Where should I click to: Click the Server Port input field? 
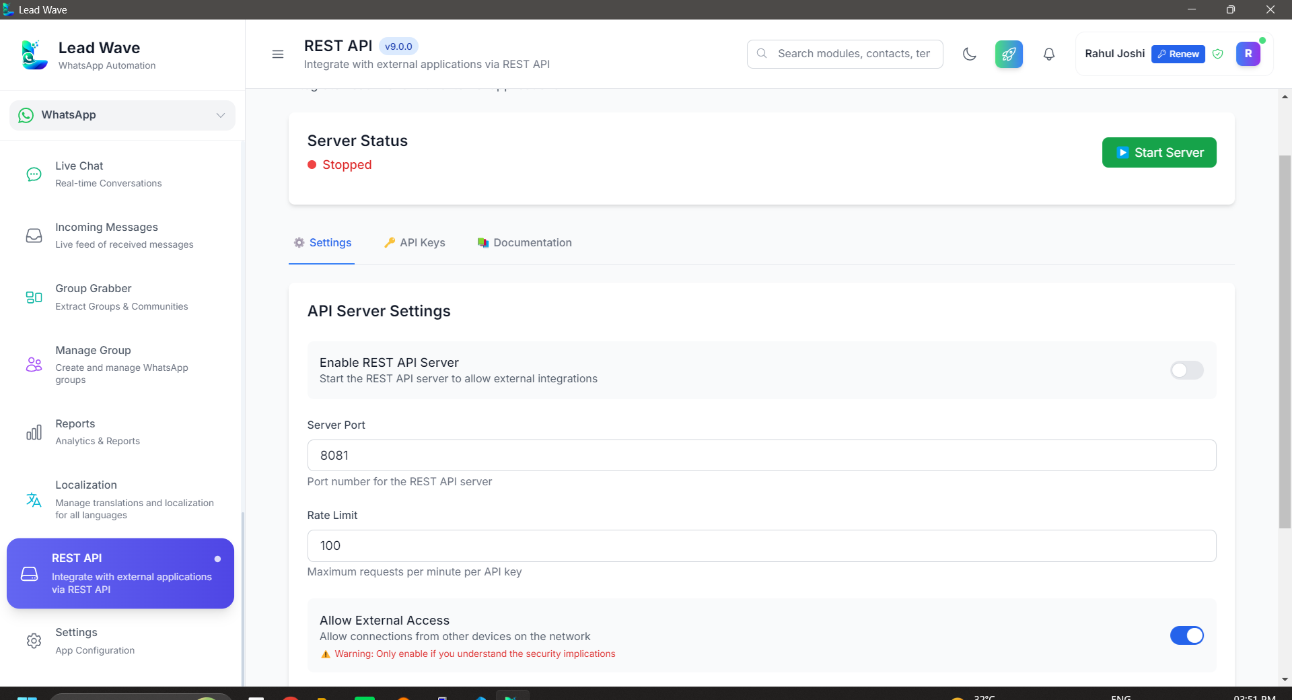[x=762, y=456]
